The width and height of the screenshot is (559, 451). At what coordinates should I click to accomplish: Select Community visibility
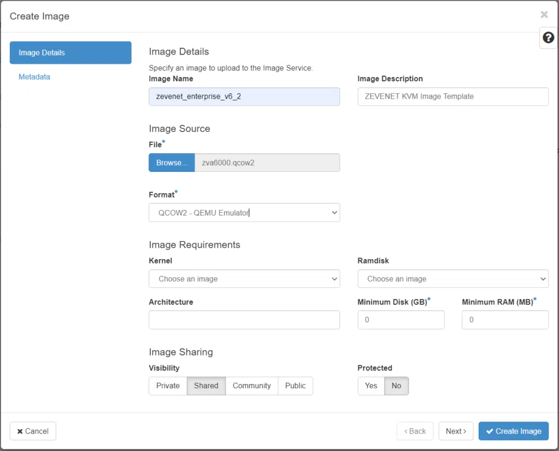click(252, 386)
